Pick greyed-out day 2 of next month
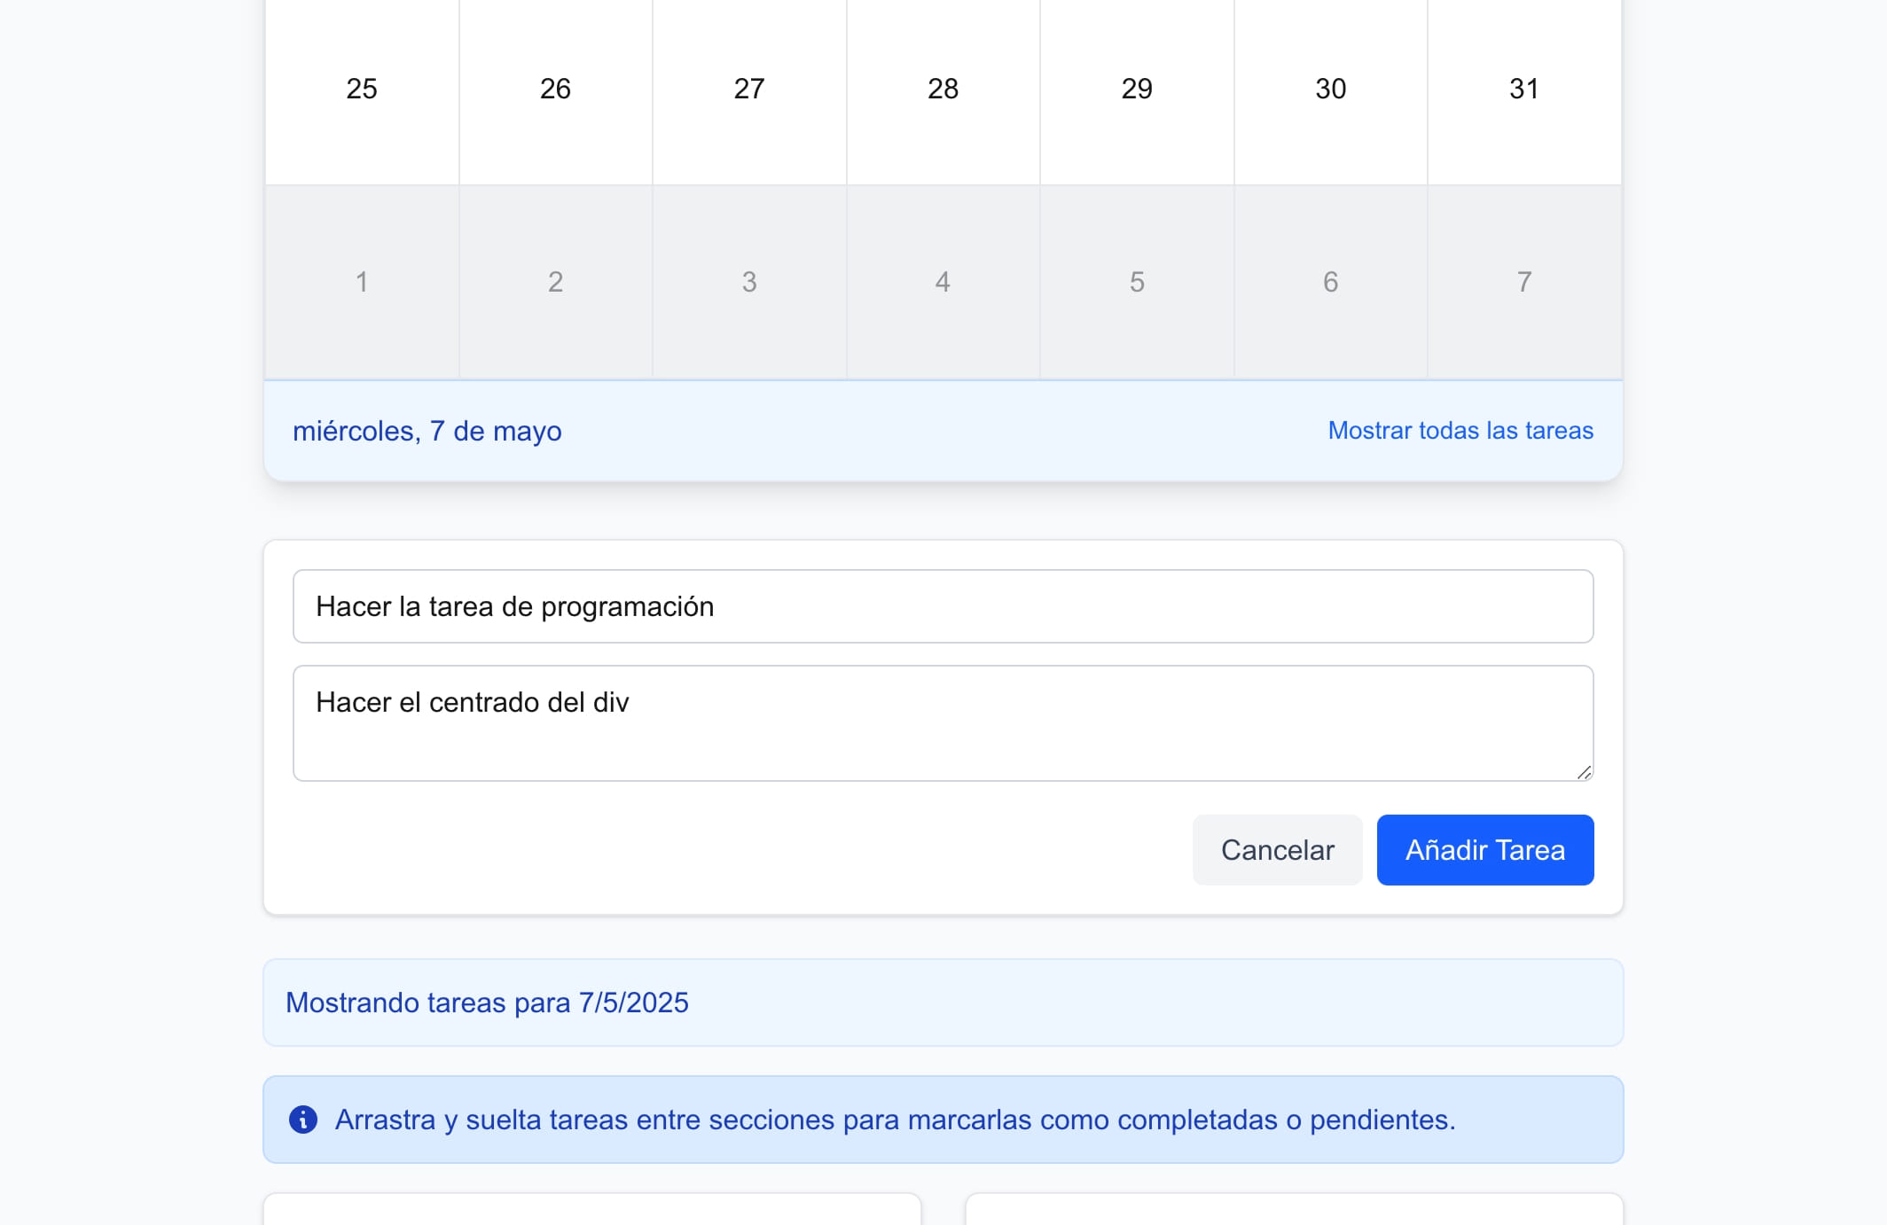This screenshot has width=1887, height=1225. click(x=555, y=282)
